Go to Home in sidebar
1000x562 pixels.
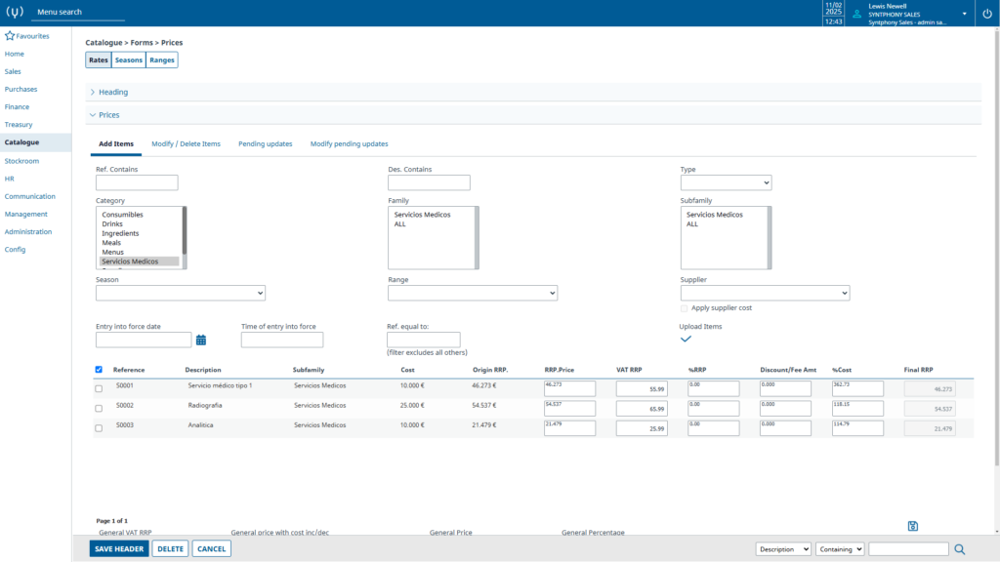pos(14,55)
